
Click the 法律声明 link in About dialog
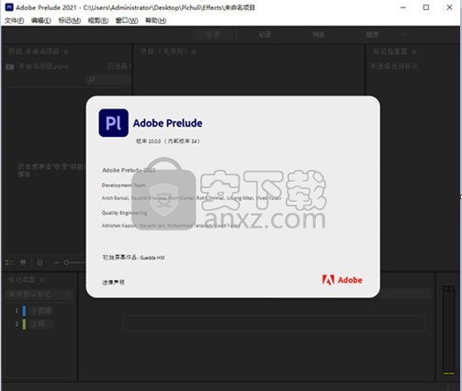[x=113, y=282]
